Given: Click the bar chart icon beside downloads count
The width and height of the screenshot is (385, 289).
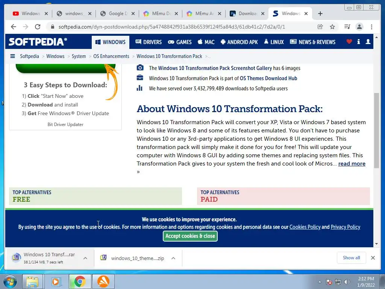Looking at the screenshot, I should [139, 88].
